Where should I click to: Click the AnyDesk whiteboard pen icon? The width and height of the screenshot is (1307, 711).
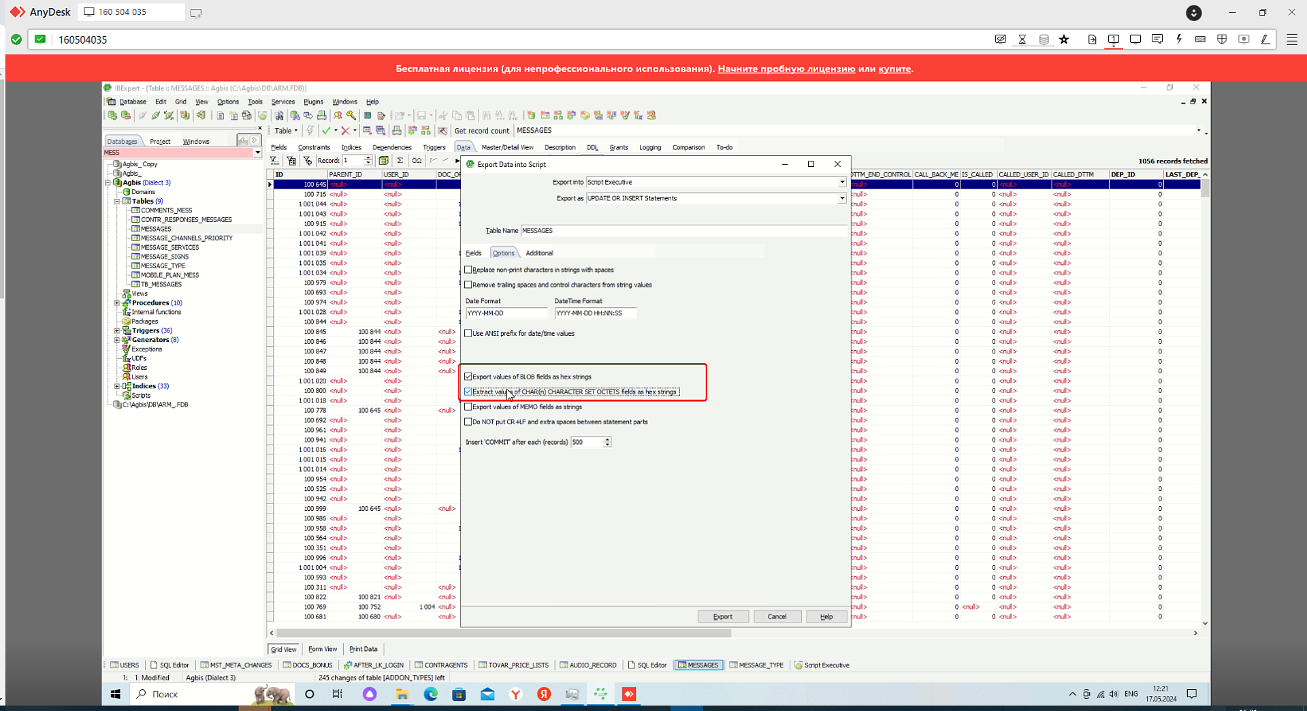click(1265, 39)
